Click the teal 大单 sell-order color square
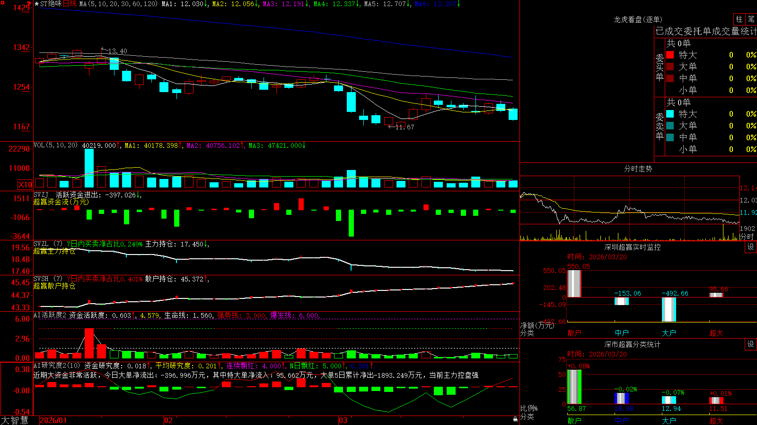 (670, 126)
